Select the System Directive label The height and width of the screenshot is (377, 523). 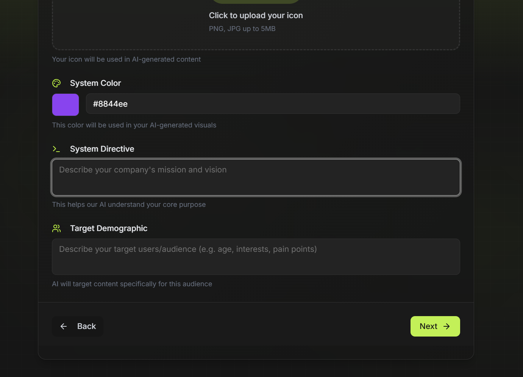pyautogui.click(x=102, y=149)
